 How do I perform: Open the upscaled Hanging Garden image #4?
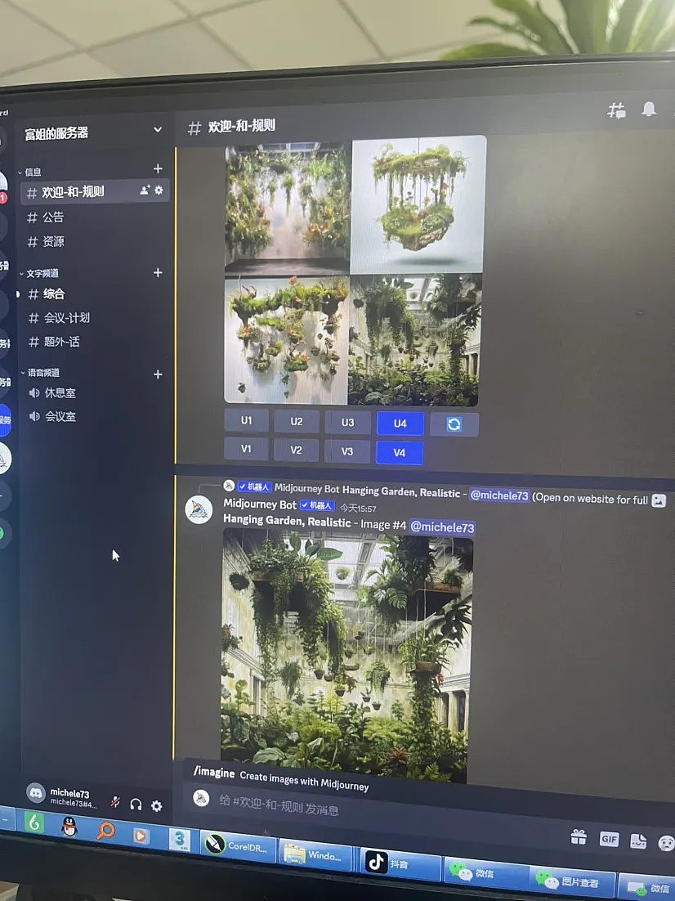point(346,655)
